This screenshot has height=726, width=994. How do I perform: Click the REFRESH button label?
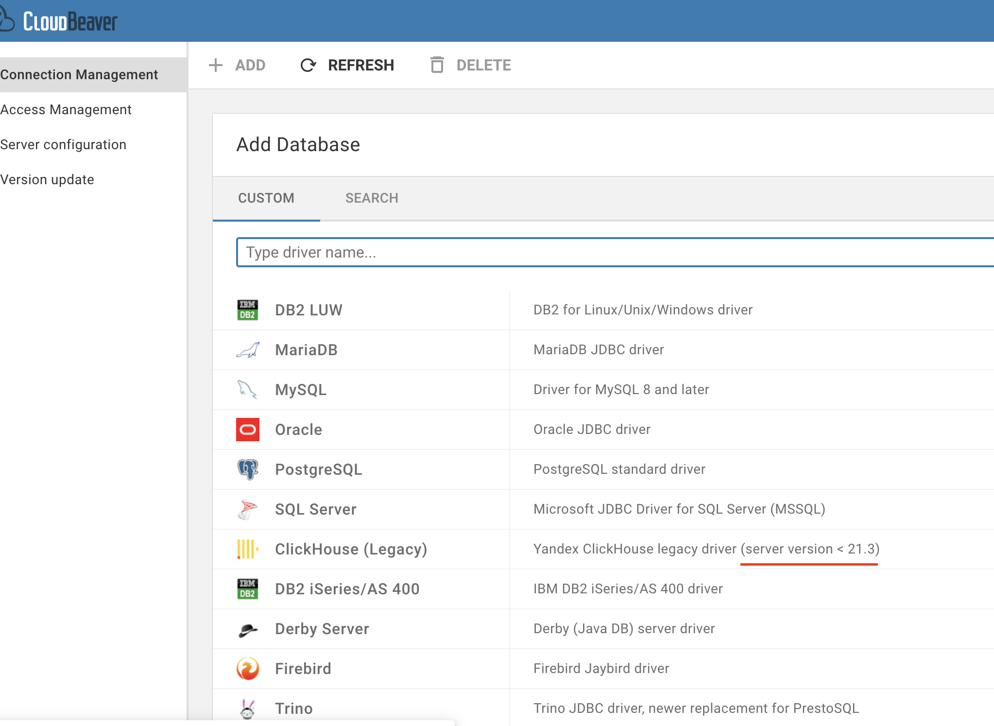pos(361,65)
